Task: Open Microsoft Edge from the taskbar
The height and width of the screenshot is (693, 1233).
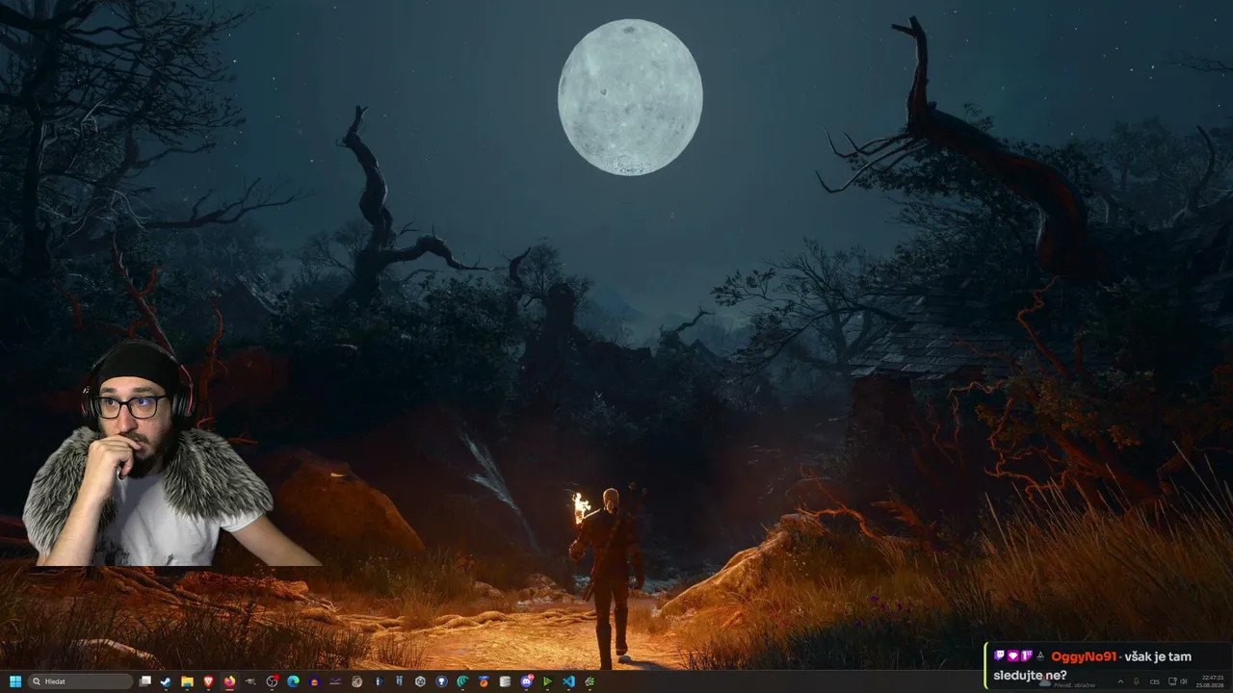Action: coord(294,681)
